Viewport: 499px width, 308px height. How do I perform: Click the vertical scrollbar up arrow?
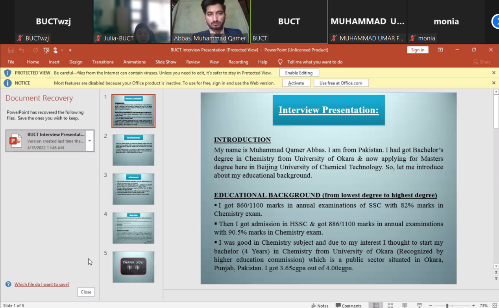496,92
